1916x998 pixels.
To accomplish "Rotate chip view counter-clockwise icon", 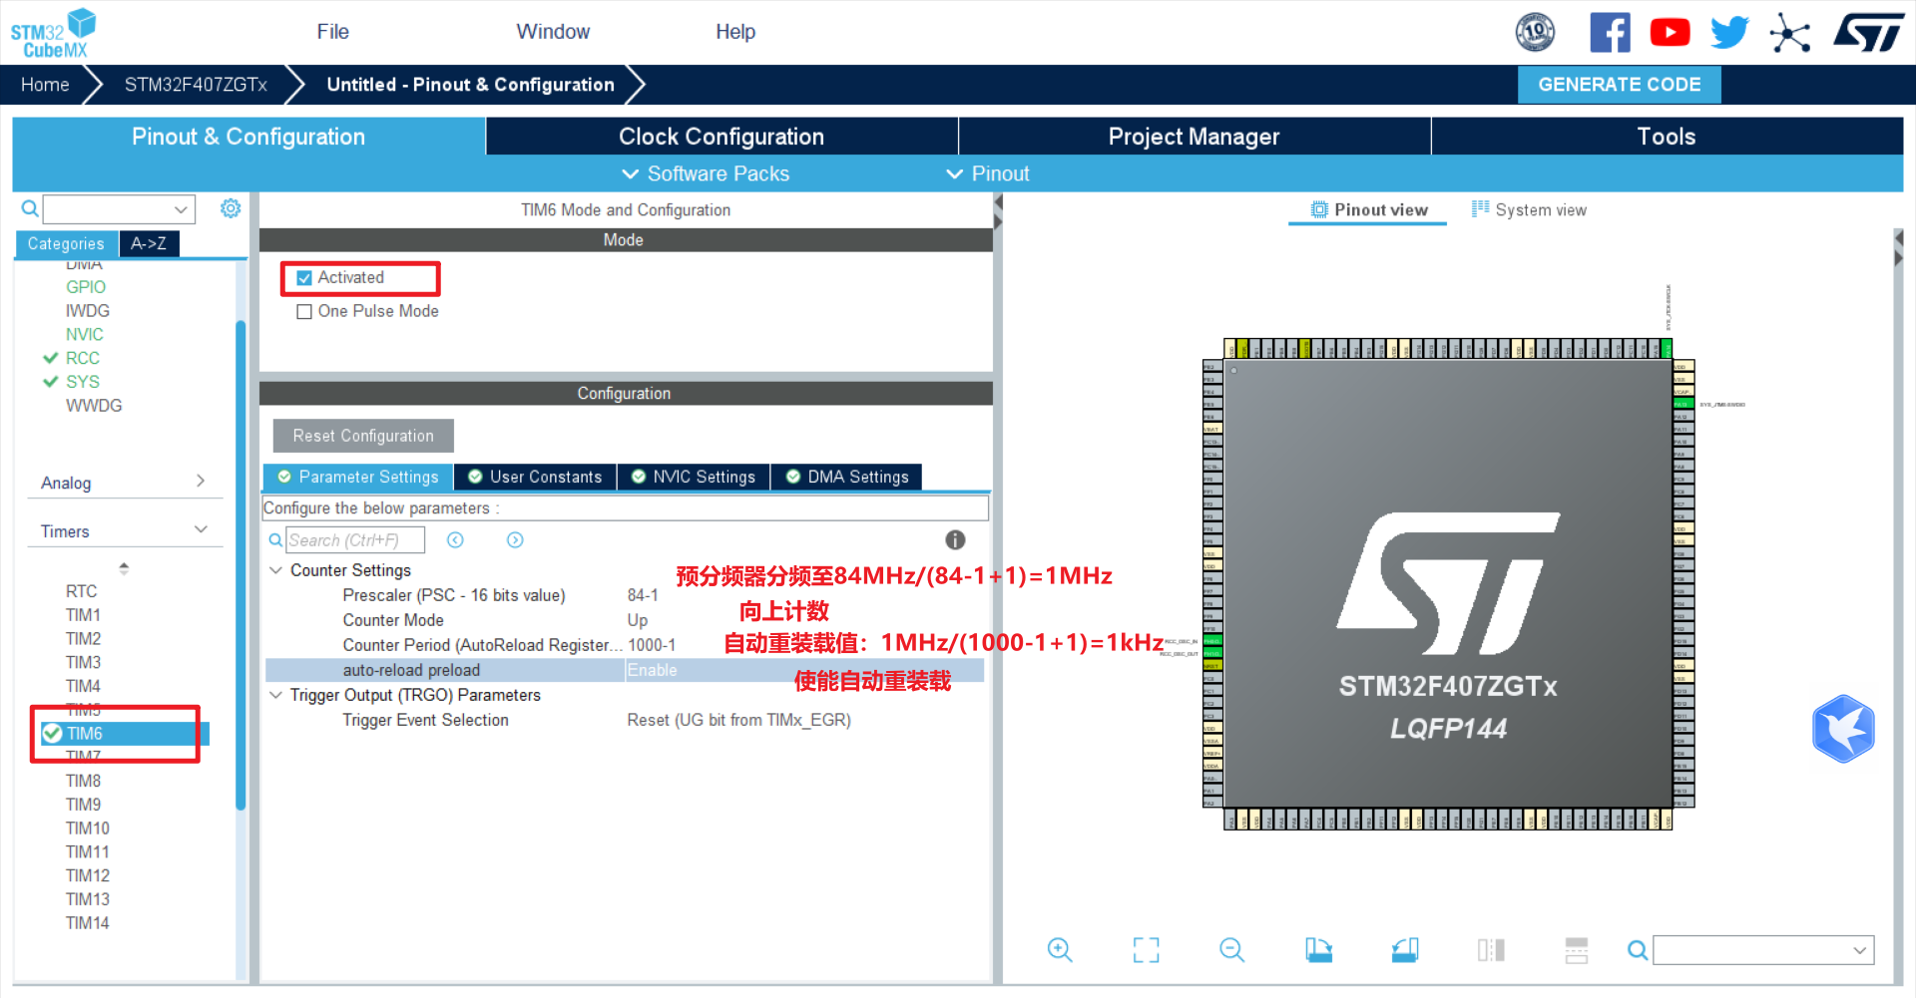I will click(1405, 950).
